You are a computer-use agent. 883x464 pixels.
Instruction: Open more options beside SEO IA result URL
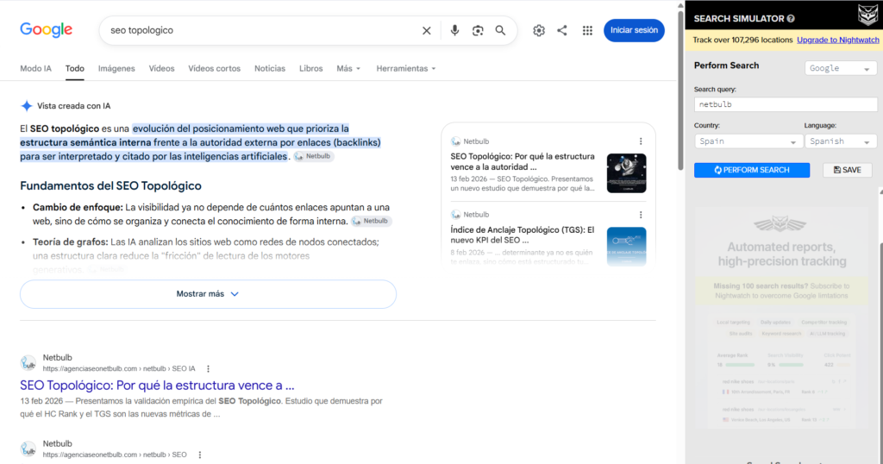pos(208,369)
